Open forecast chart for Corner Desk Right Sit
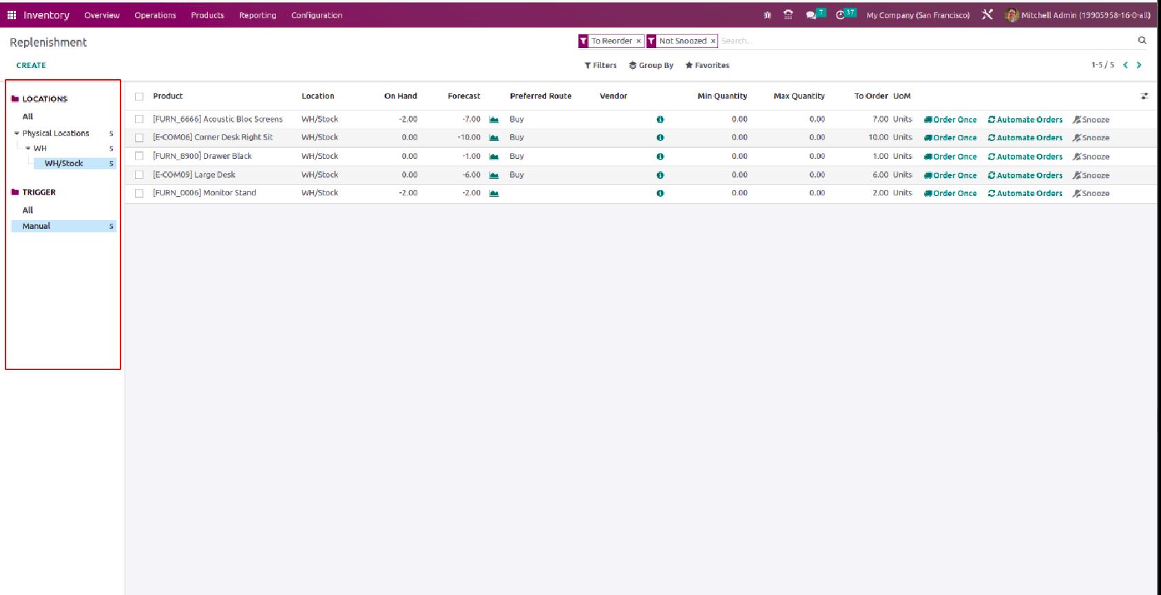The width and height of the screenshot is (1161, 595). coord(494,138)
